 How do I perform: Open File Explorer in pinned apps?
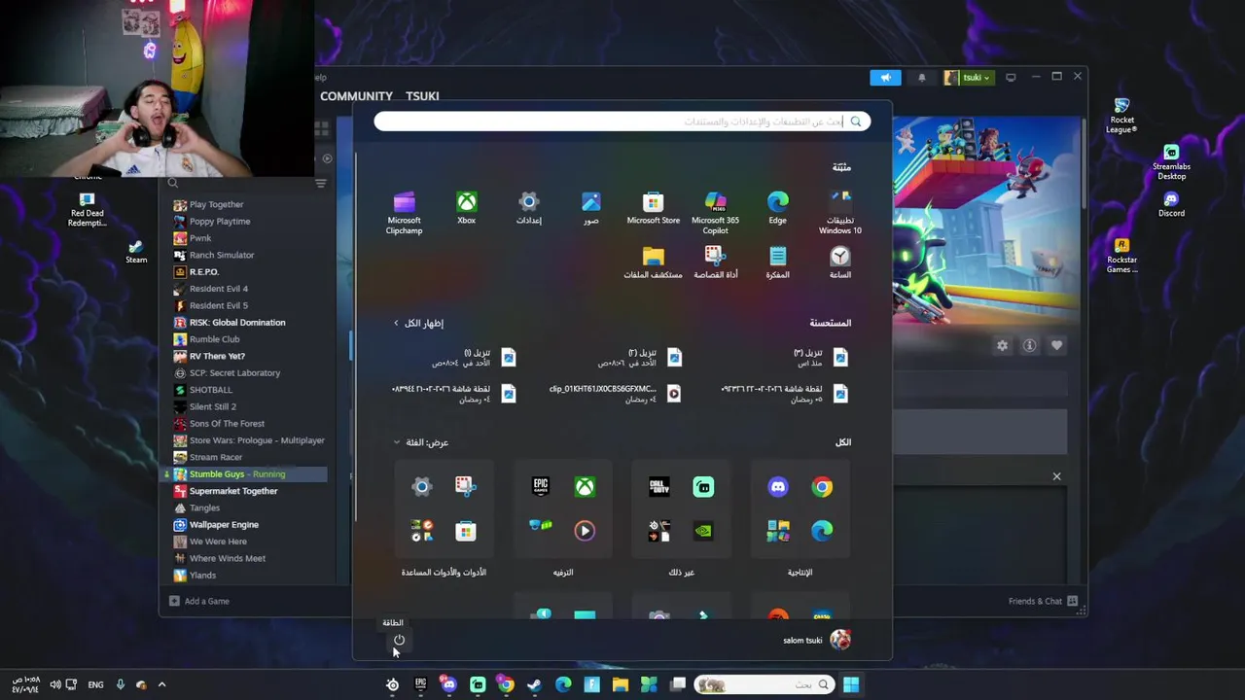click(x=654, y=262)
